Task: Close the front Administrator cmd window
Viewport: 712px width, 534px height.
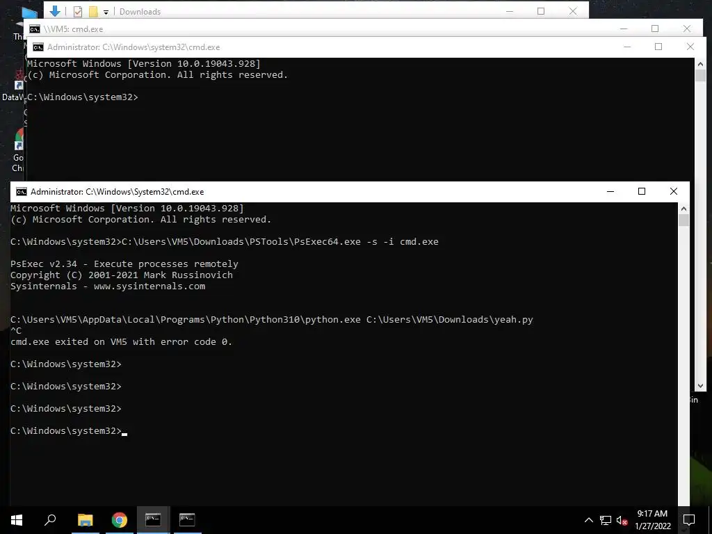Action: point(673,192)
